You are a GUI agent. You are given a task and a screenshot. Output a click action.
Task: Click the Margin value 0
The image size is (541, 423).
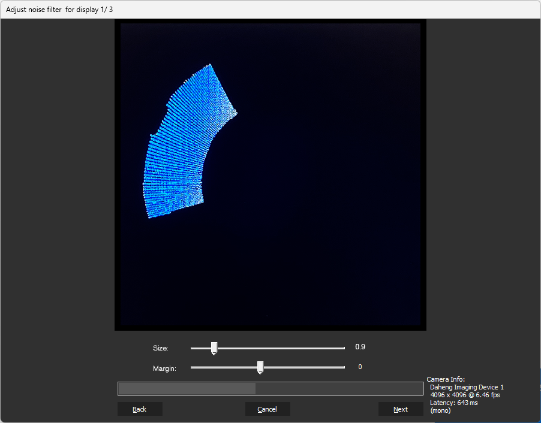[360, 367]
